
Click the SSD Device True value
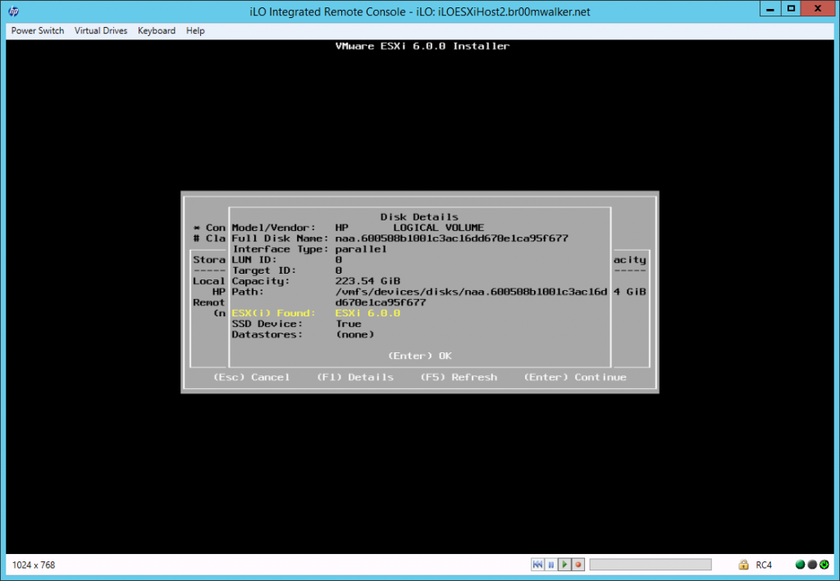pos(348,324)
